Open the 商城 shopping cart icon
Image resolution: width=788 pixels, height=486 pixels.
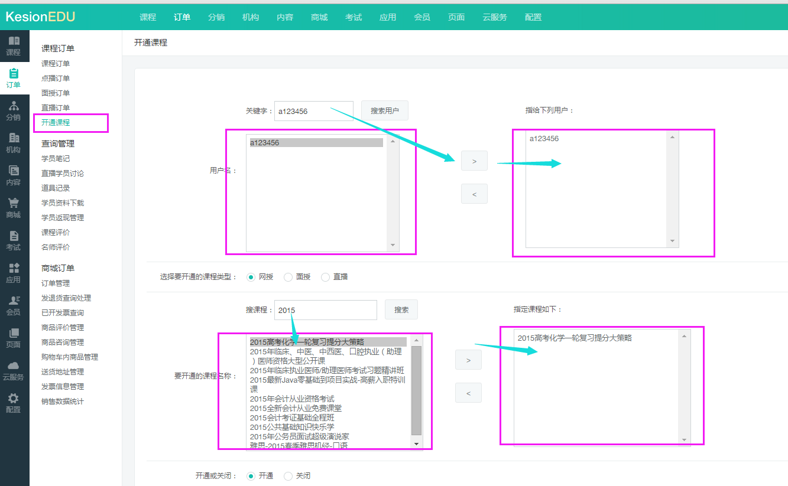pos(14,203)
